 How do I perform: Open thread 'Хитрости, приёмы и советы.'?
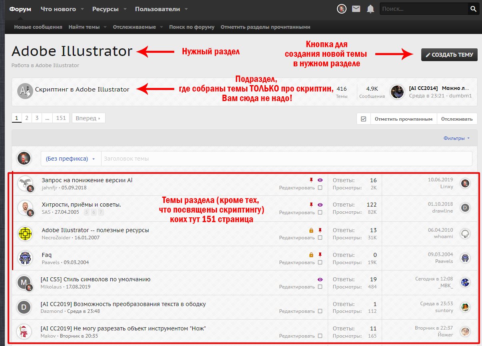[82, 205]
